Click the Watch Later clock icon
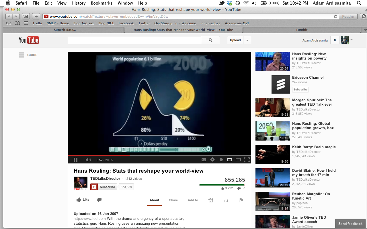 (221, 160)
